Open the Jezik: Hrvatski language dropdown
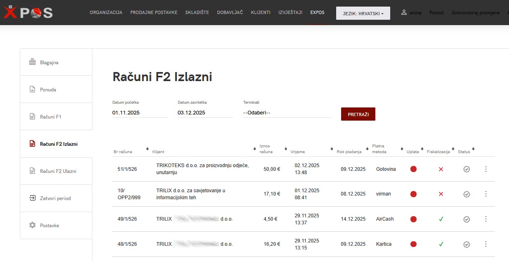The width and height of the screenshot is (509, 261). pyautogui.click(x=363, y=13)
